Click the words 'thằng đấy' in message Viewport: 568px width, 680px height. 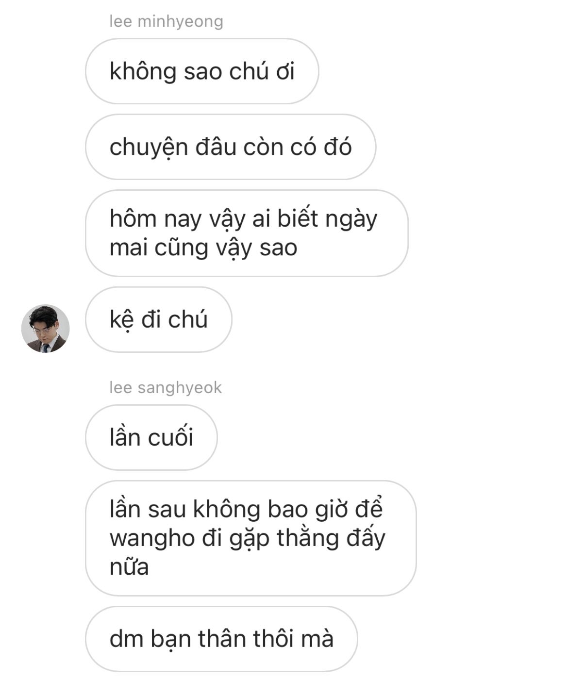331,538
